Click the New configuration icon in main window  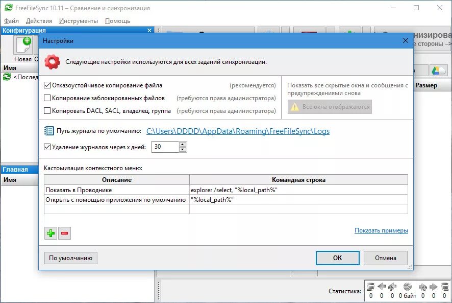[x=24, y=45]
